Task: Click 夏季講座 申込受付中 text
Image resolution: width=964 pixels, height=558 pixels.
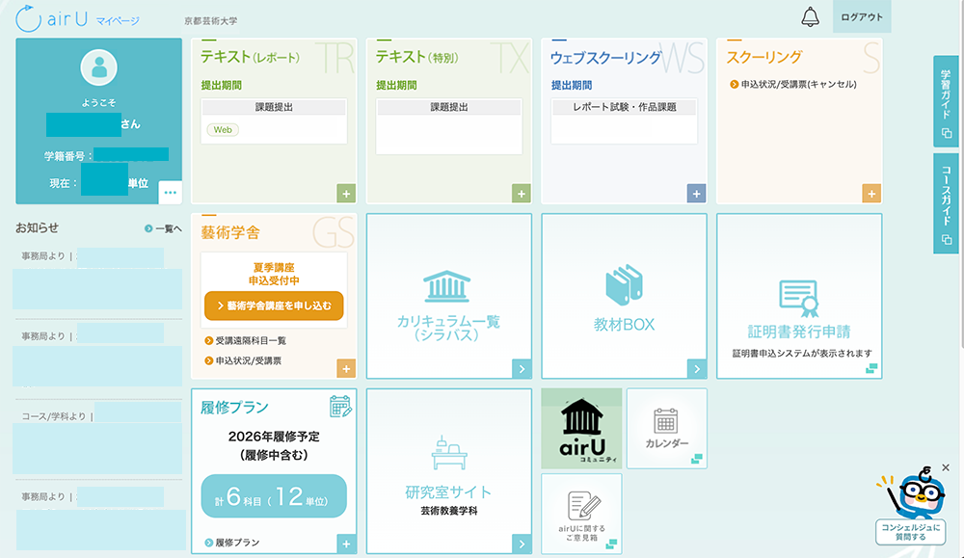Action: [274, 274]
